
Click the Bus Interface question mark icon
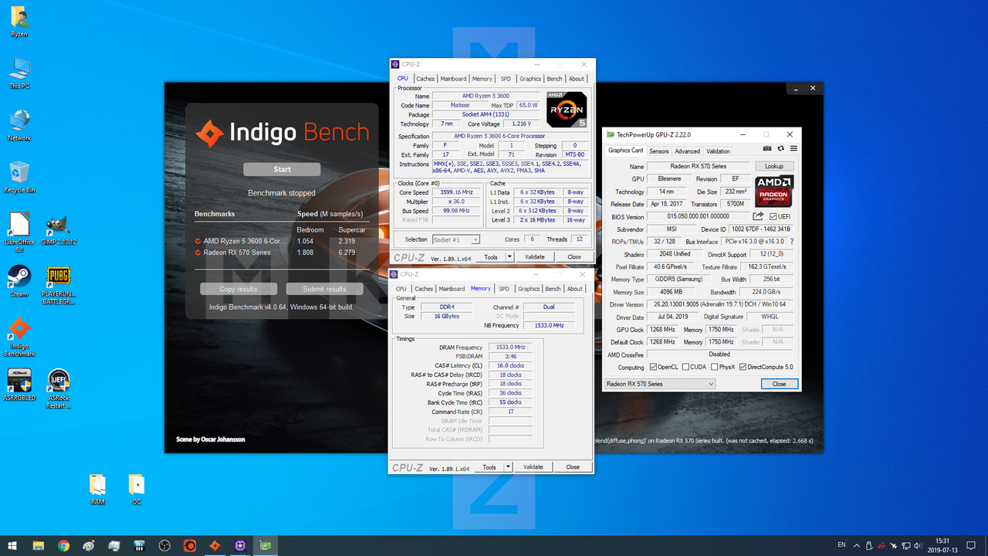[x=792, y=242]
